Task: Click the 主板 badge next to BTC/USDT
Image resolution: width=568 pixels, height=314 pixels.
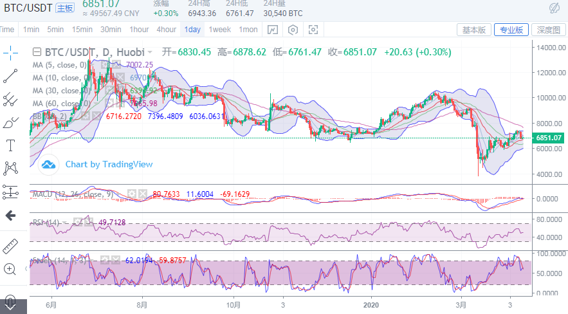Action: pos(65,8)
